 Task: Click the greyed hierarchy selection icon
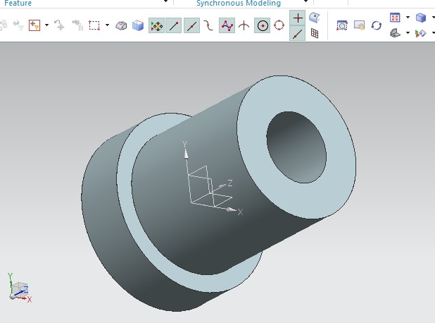pos(77,25)
